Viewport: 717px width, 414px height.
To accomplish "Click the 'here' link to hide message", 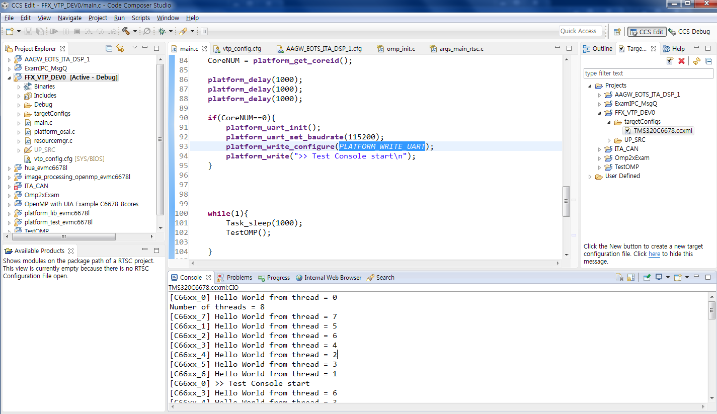I will pyautogui.click(x=654, y=254).
